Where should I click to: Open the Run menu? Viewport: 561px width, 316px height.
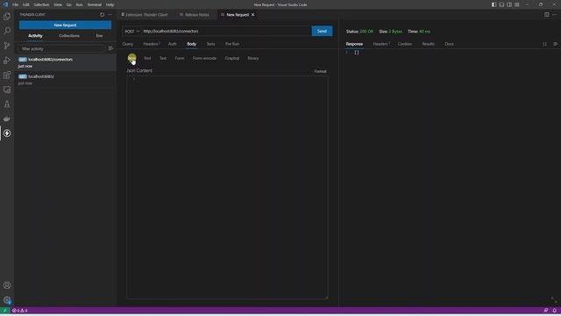[x=80, y=4]
